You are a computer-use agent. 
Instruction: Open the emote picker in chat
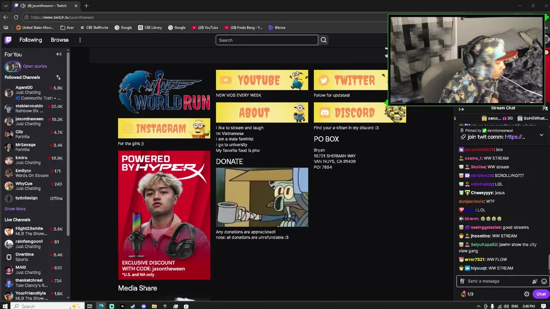[544, 281]
